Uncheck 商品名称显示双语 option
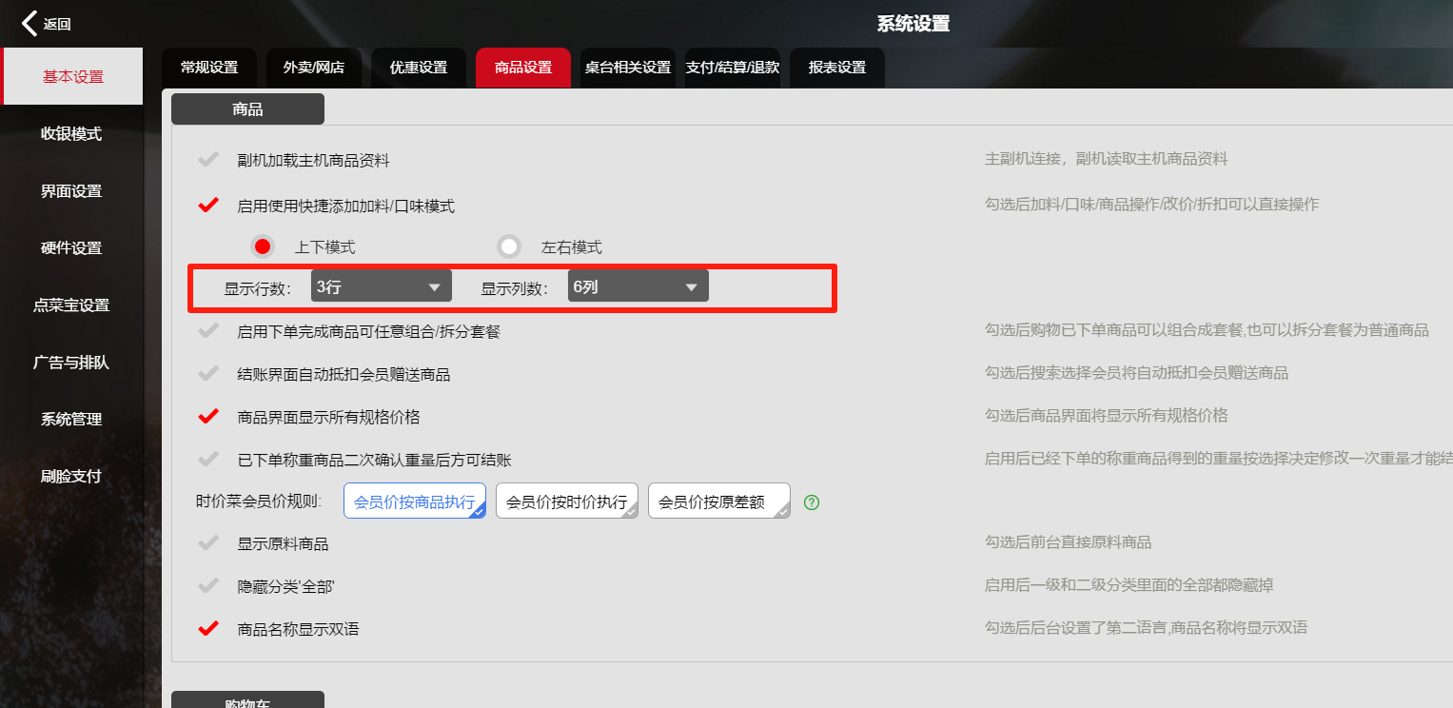The width and height of the screenshot is (1453, 708). coord(207,629)
